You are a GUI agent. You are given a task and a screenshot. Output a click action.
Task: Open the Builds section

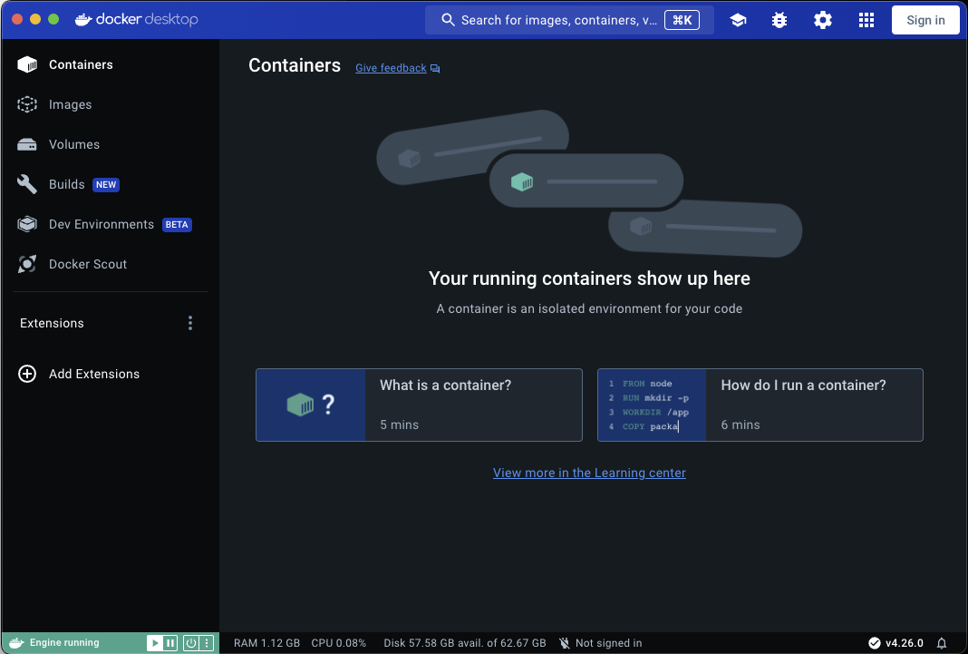[x=110, y=184]
